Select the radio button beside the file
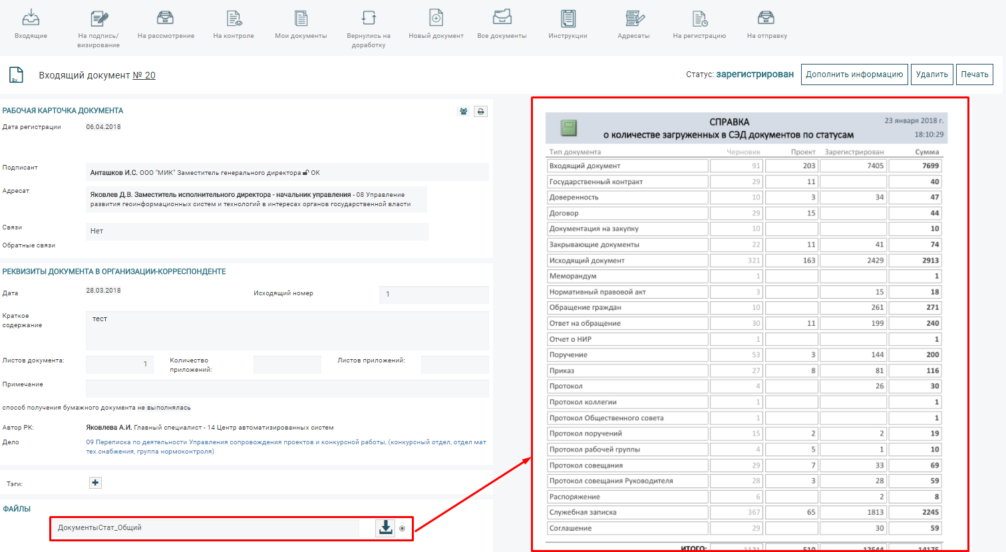The width and height of the screenshot is (1006, 552). tap(403, 529)
